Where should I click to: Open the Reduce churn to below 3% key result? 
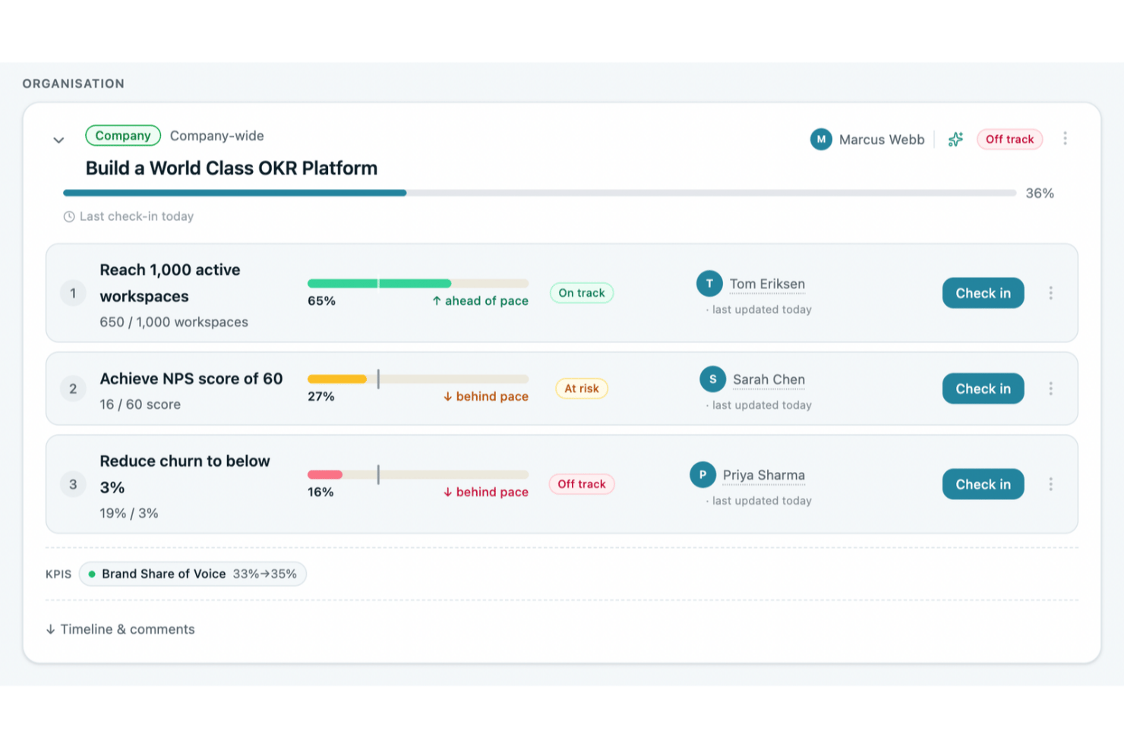click(x=185, y=474)
